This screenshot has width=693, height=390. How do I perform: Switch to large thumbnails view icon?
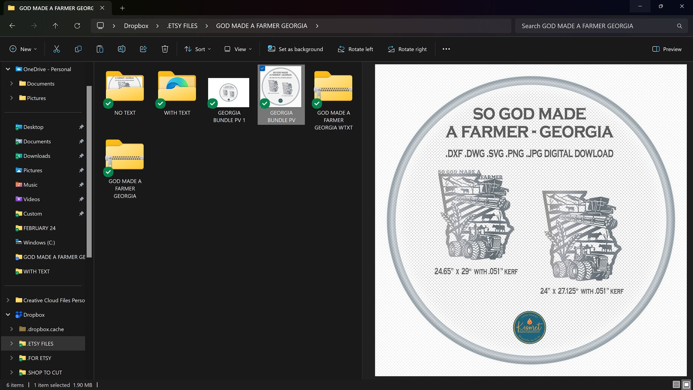[686, 385]
